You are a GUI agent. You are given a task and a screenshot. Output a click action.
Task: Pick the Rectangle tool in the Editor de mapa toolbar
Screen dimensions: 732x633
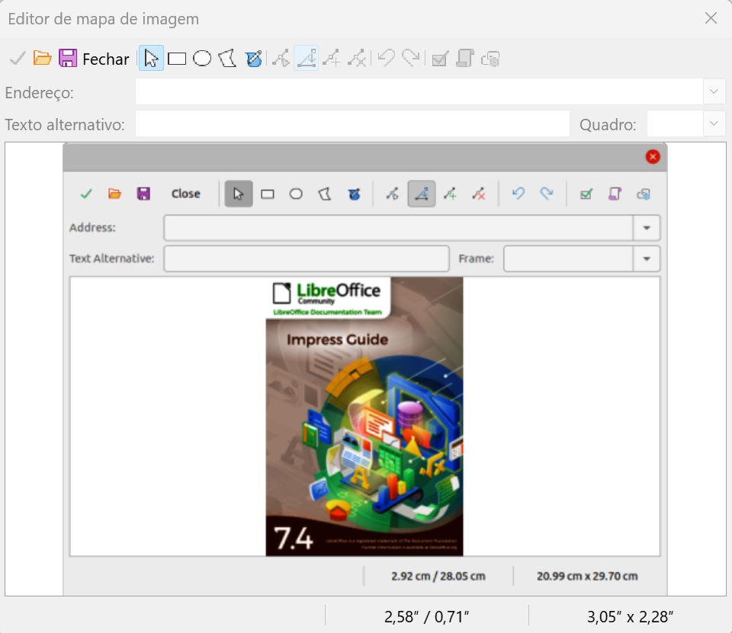coord(177,59)
